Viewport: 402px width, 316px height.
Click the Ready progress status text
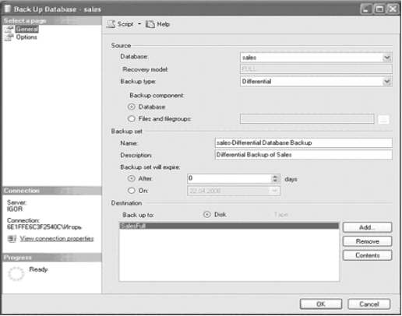coord(38,269)
